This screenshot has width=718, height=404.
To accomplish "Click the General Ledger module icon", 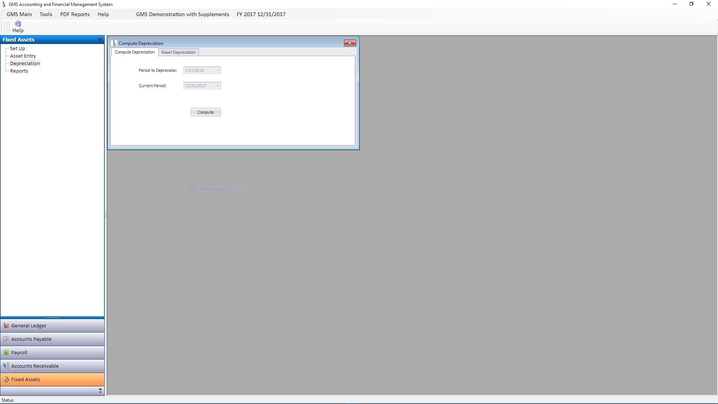I will (x=6, y=326).
